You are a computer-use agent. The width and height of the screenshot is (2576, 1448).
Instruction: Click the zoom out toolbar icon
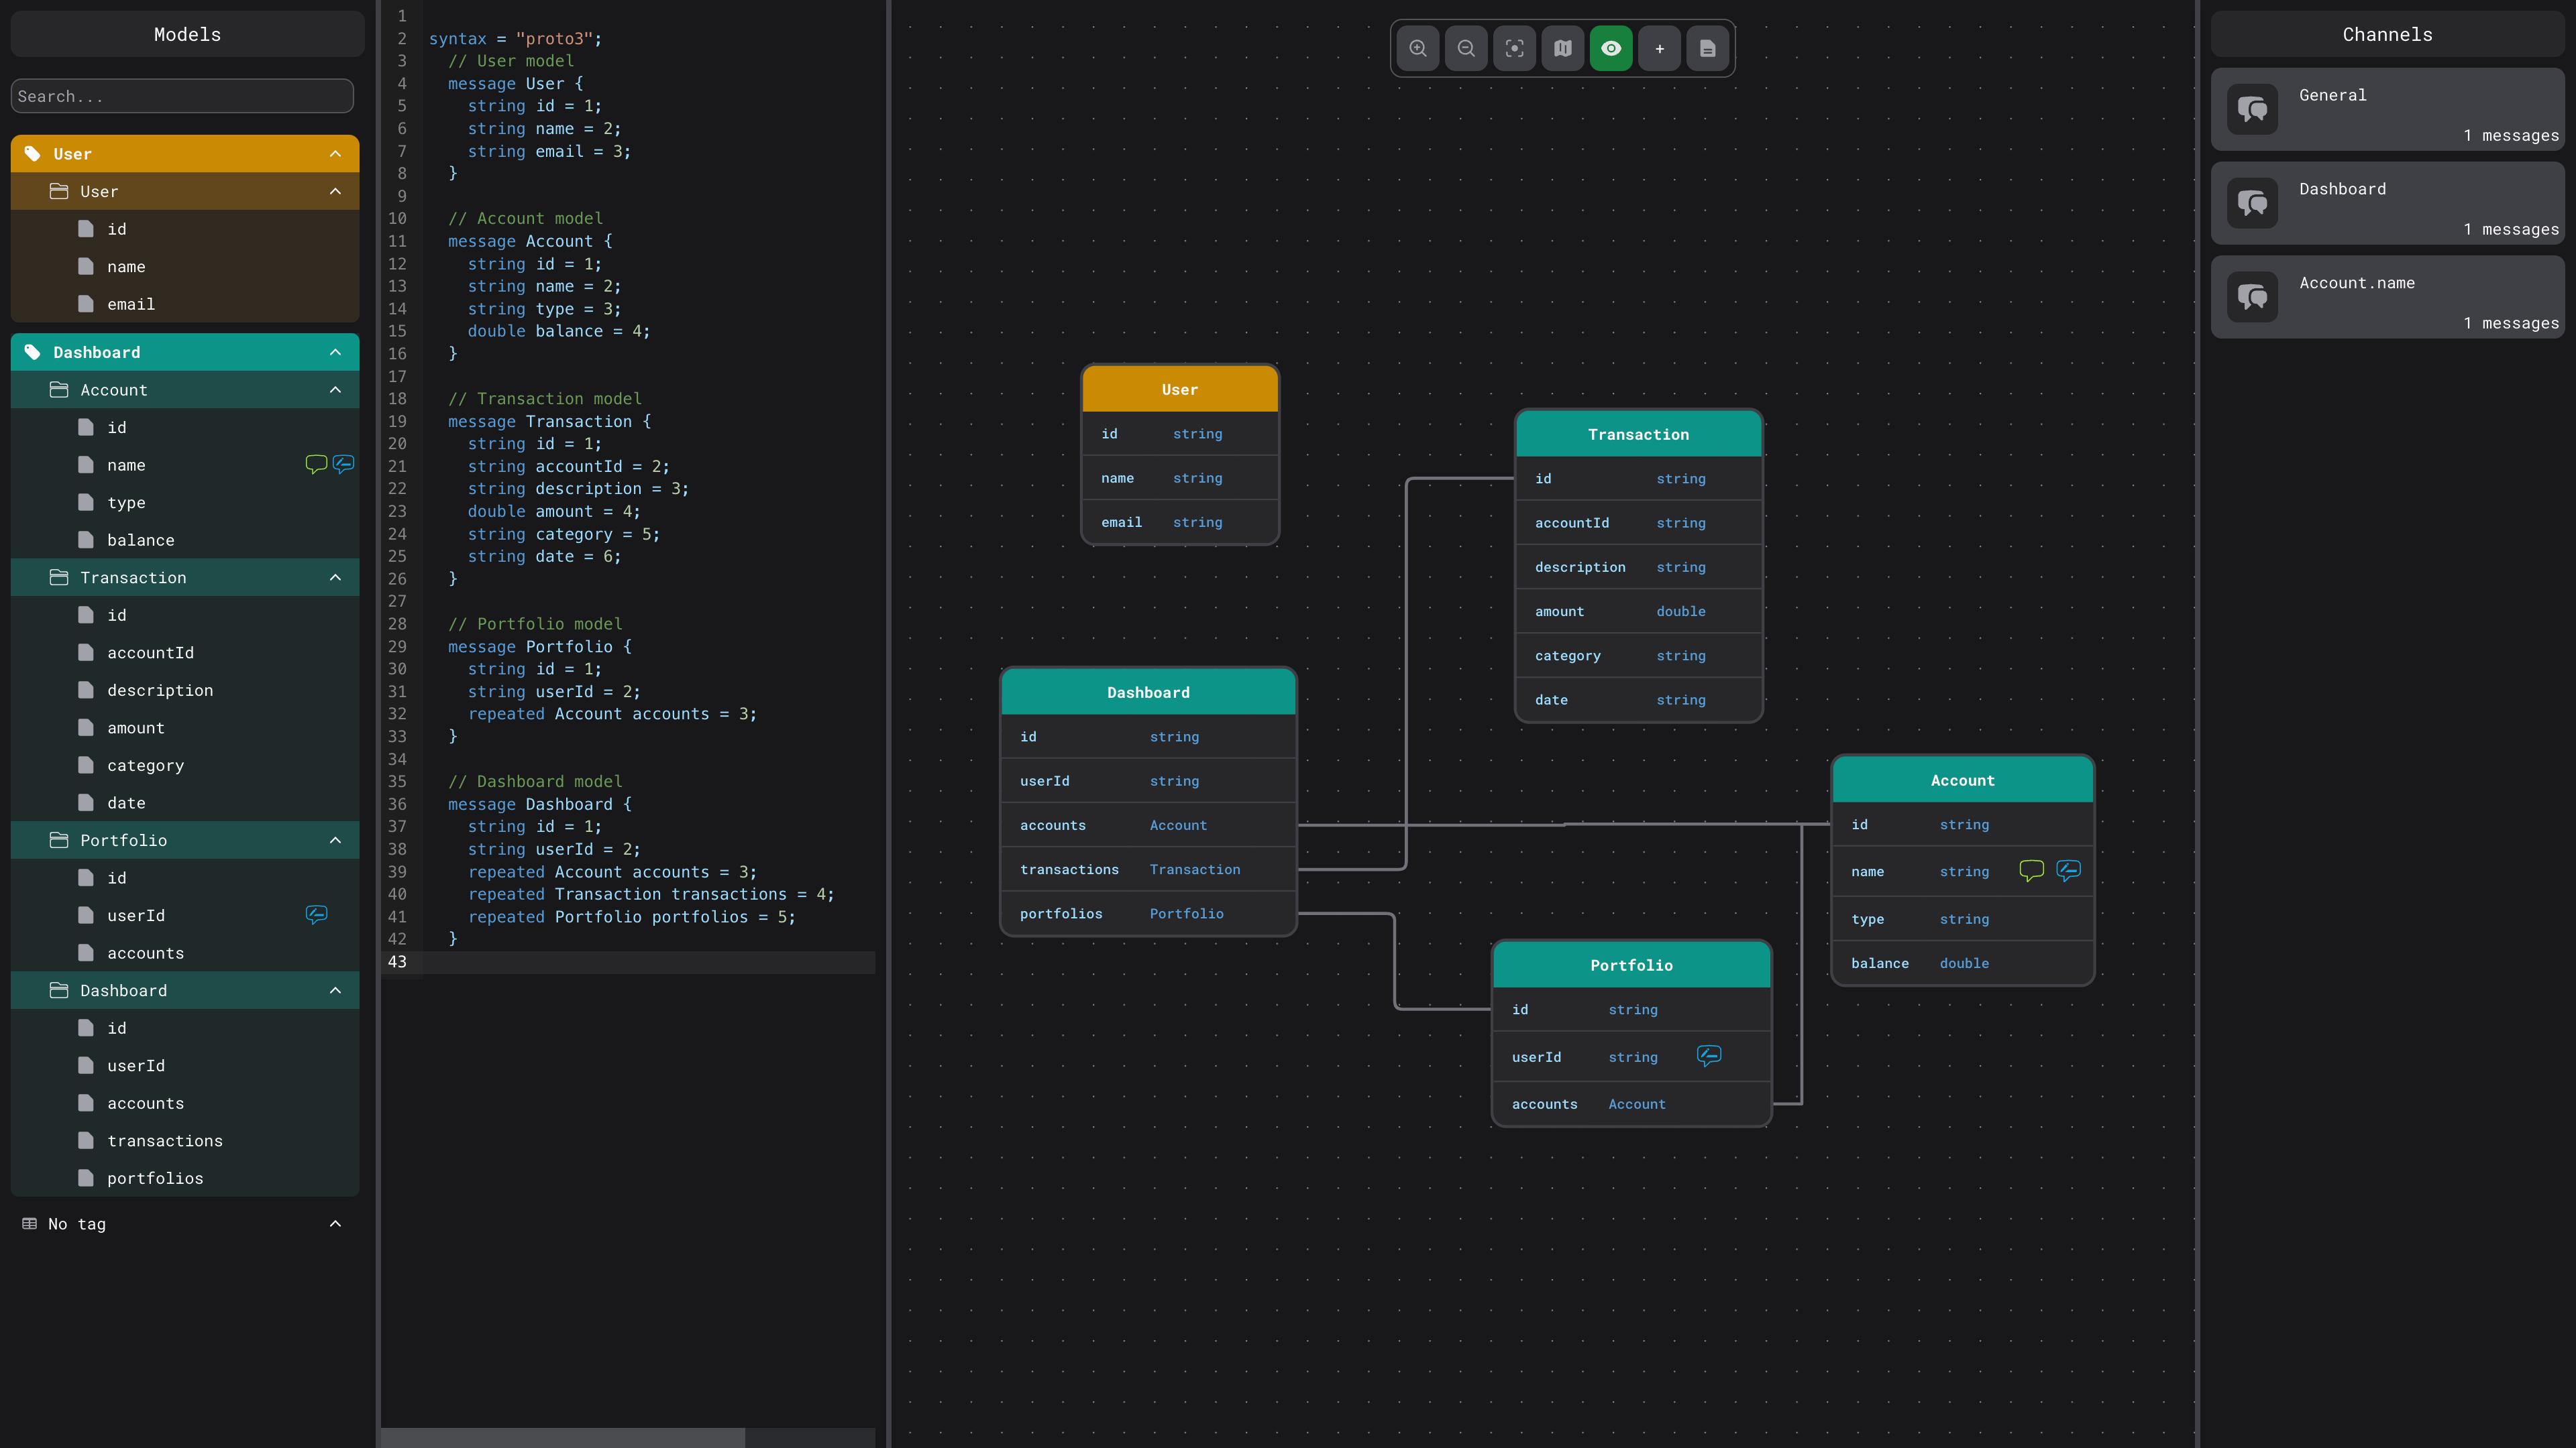(x=1466, y=48)
